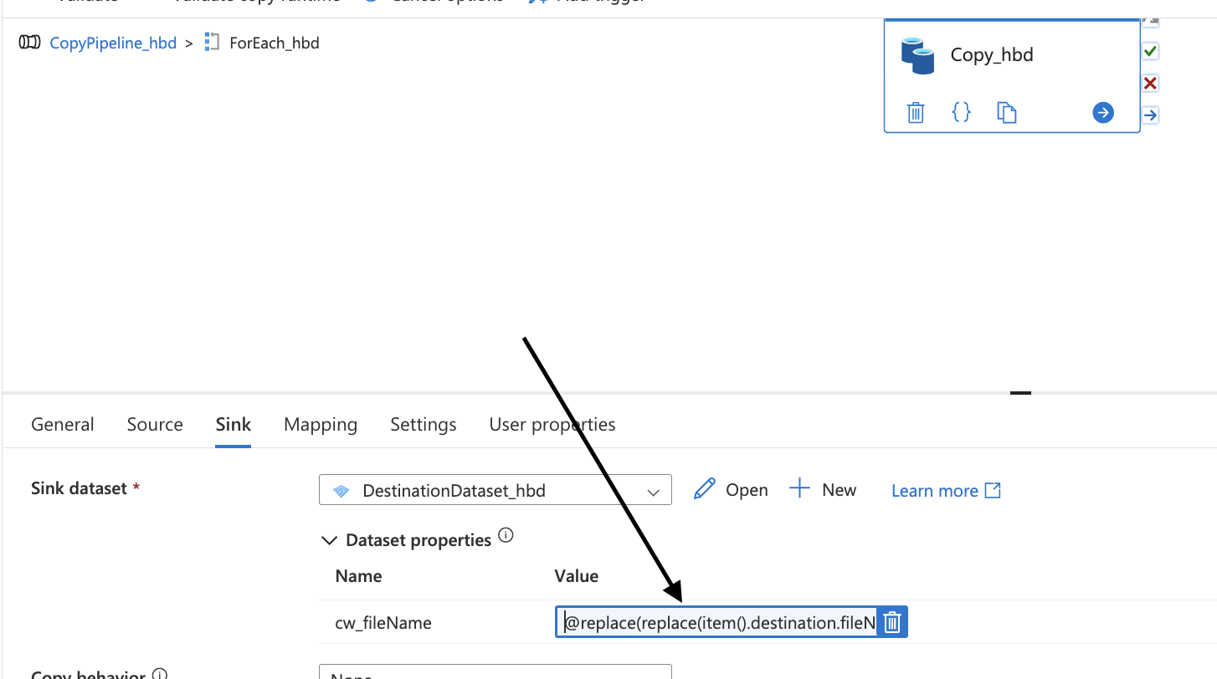Collapse the Dataset properties section
The image size is (1217, 679).
click(x=329, y=540)
